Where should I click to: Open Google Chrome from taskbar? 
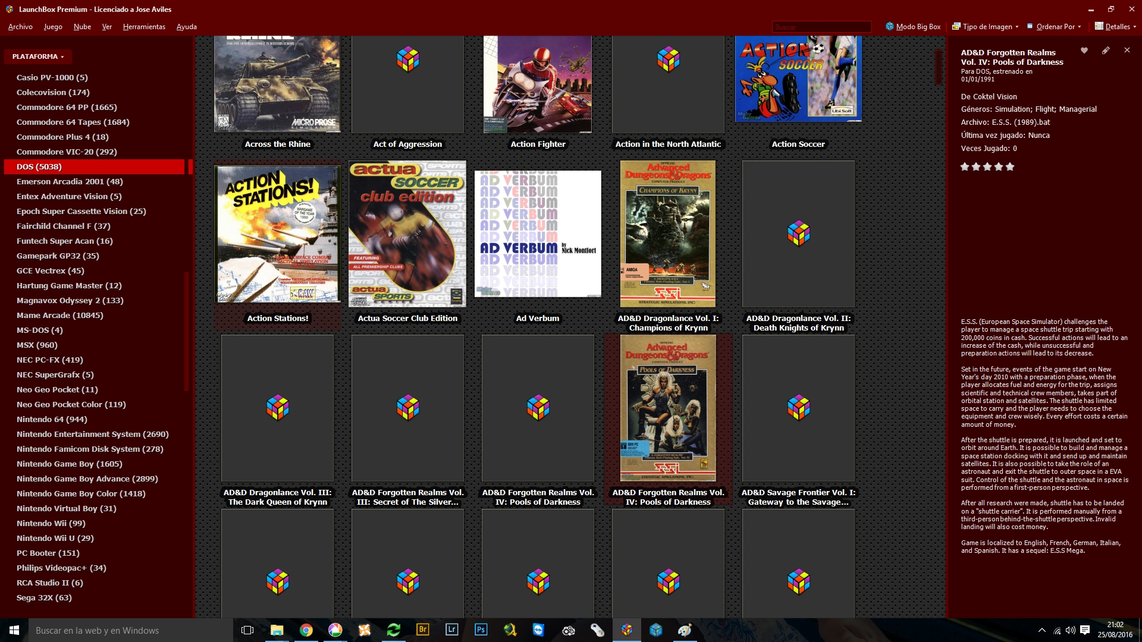pyautogui.click(x=306, y=630)
